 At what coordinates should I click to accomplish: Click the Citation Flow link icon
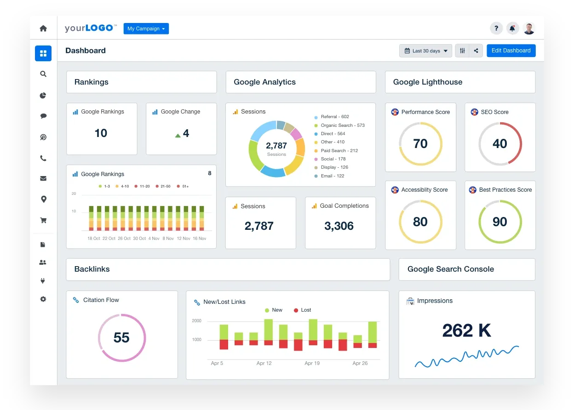click(76, 300)
